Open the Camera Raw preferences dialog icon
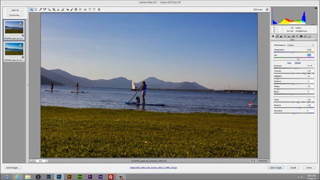Image resolution: width=320 pixels, height=180 pixels. click(x=85, y=9)
